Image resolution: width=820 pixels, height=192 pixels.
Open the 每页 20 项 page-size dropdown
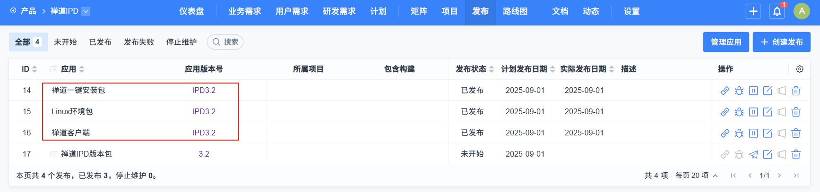[x=696, y=175]
